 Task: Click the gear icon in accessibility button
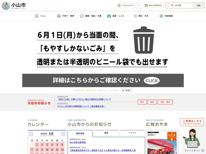tap(119, 6)
